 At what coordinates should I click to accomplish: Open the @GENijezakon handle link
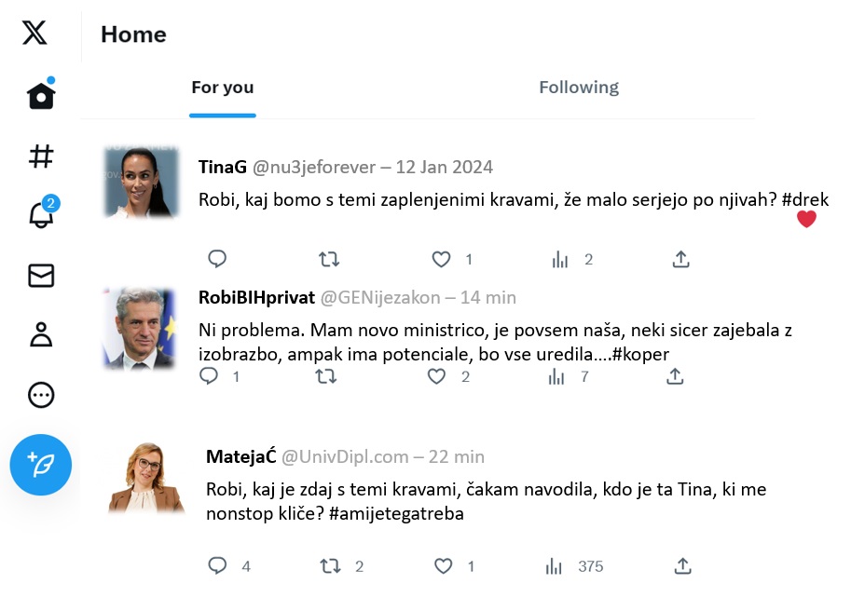tap(379, 298)
